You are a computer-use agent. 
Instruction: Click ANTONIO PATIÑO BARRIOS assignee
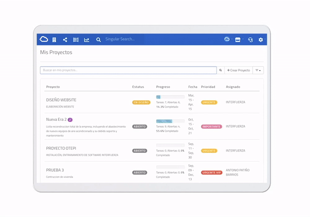[238, 173]
